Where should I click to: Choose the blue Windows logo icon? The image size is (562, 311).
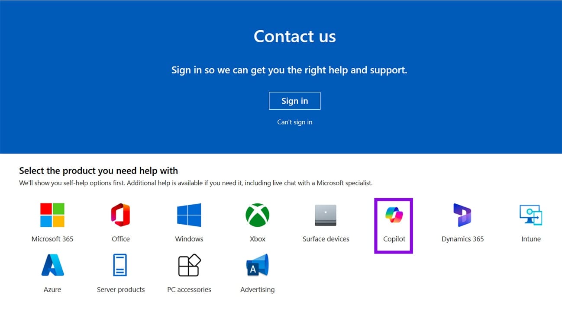[189, 215]
